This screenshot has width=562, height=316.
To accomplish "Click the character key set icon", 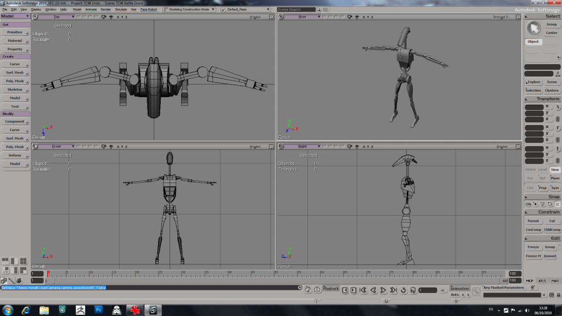I will click(x=532, y=287).
